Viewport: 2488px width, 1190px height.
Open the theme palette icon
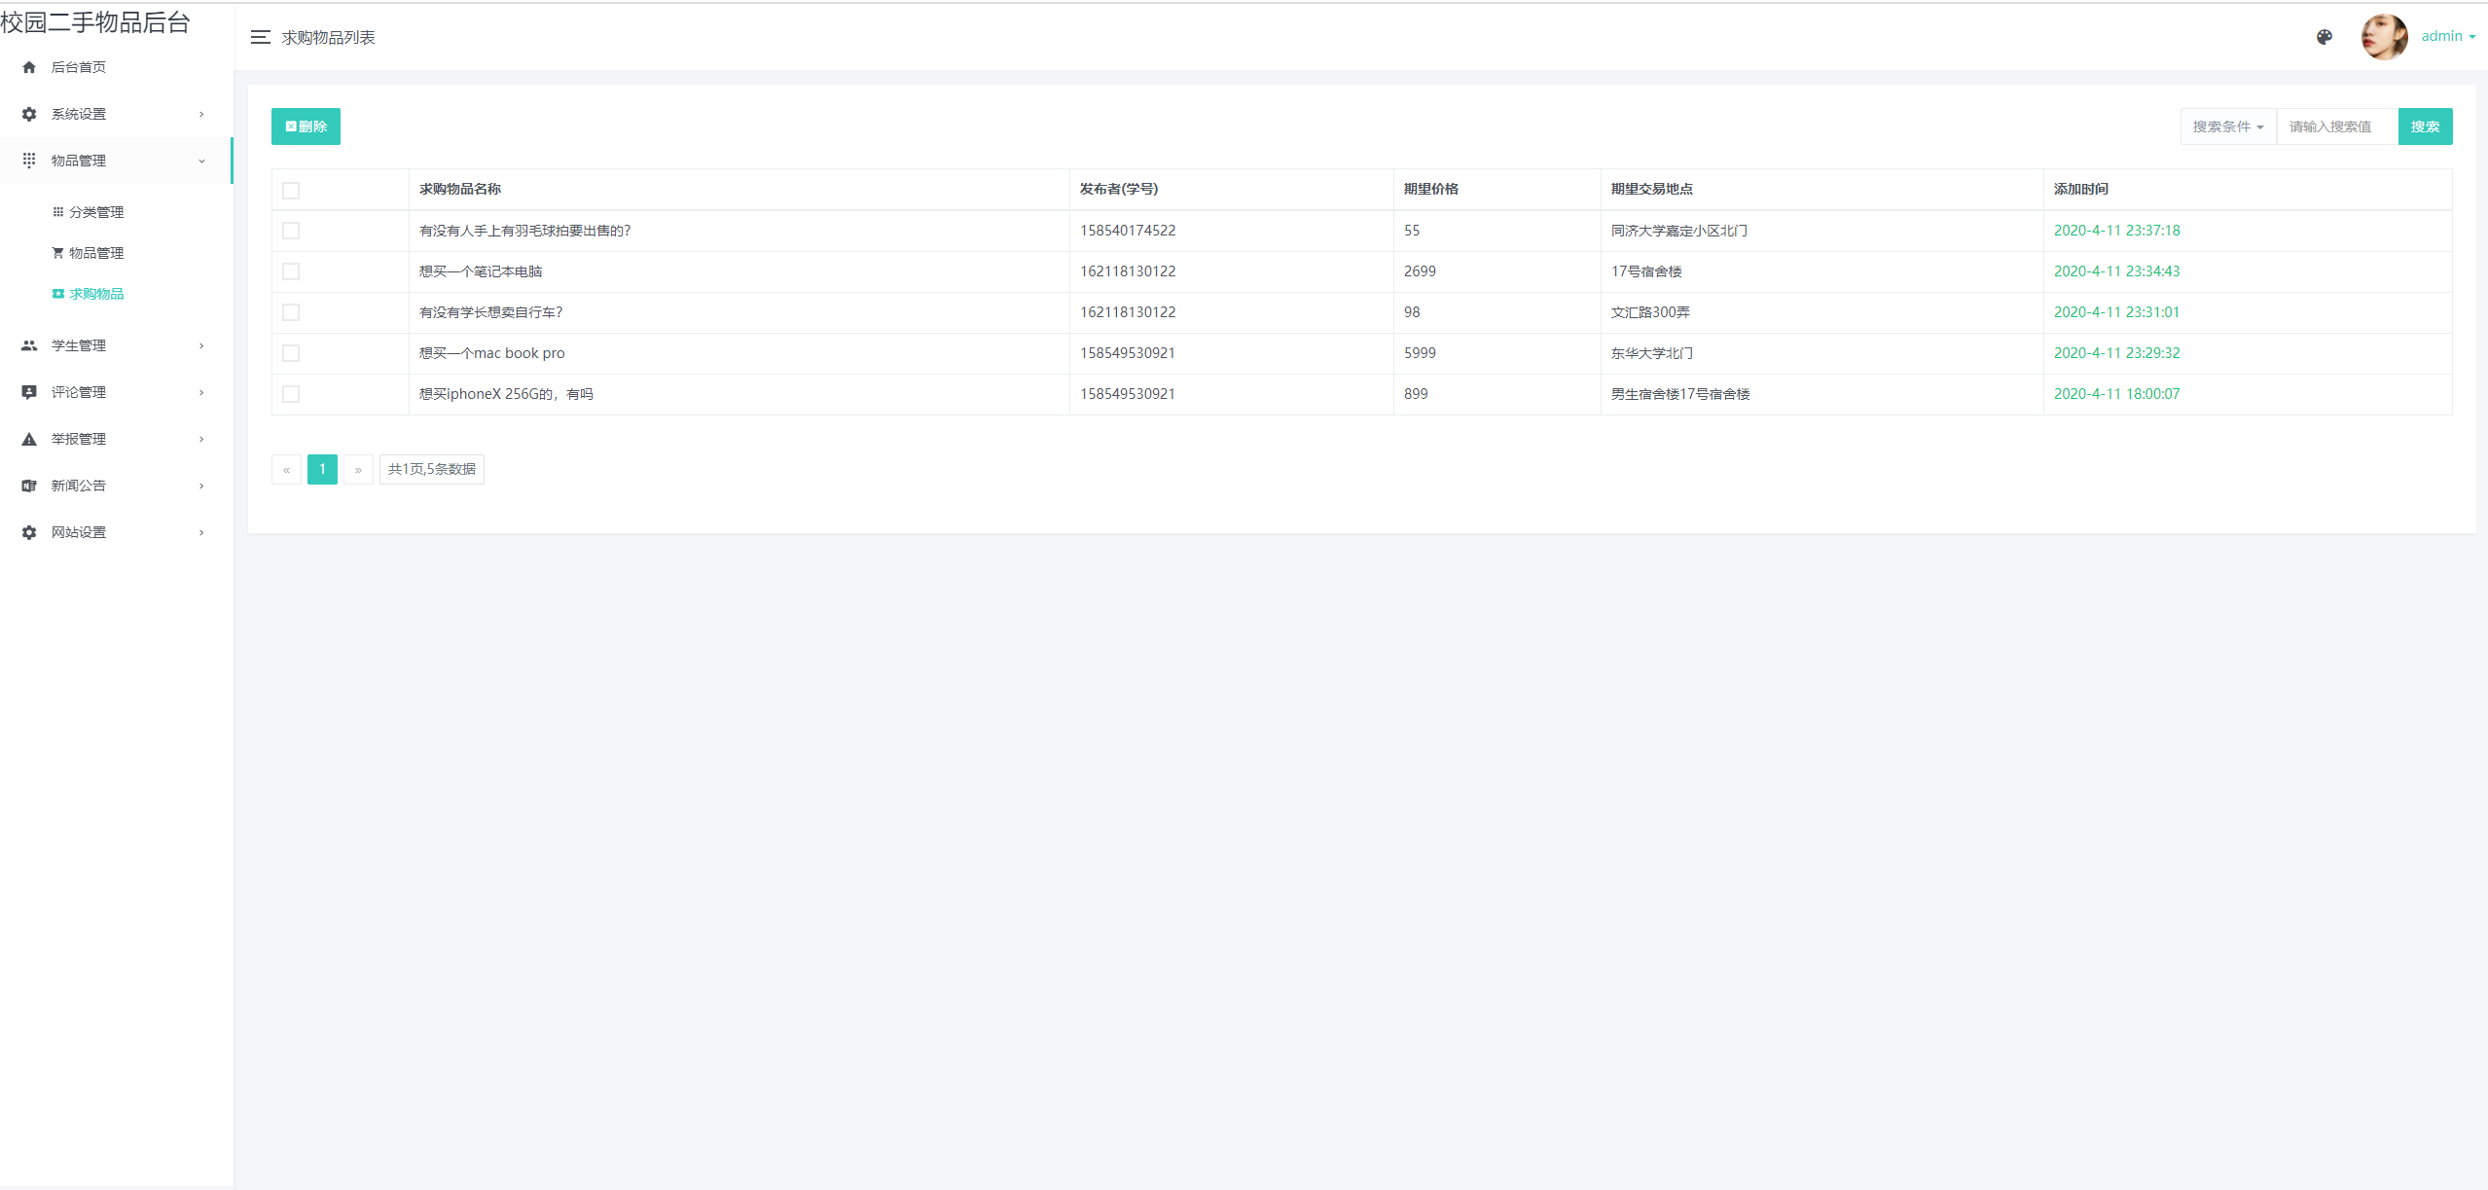pyautogui.click(x=2324, y=37)
